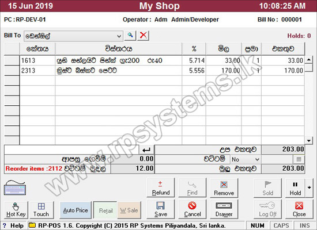Cancel the current bill
This screenshot has height=230, width=317.
tap(193, 209)
